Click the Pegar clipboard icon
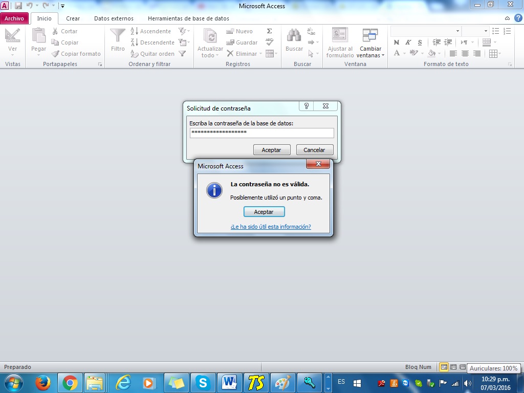524x393 pixels. 38,35
